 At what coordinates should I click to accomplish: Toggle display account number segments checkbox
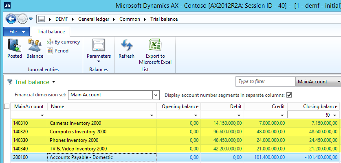pyautogui.click(x=289, y=95)
